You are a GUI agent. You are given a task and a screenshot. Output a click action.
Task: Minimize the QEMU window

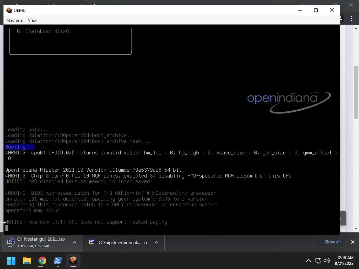coord(300,10)
